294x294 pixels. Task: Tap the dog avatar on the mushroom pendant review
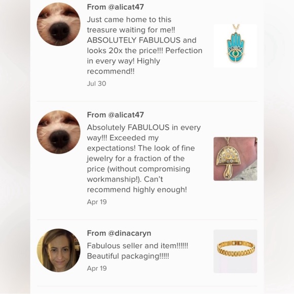58,132
